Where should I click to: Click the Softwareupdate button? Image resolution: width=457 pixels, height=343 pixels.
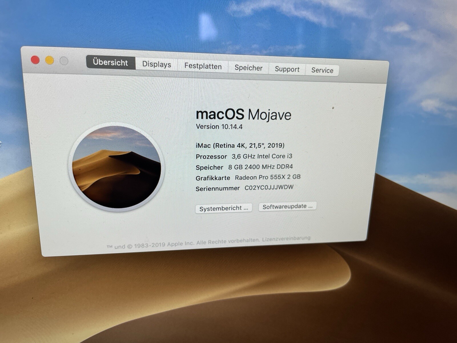click(x=287, y=206)
